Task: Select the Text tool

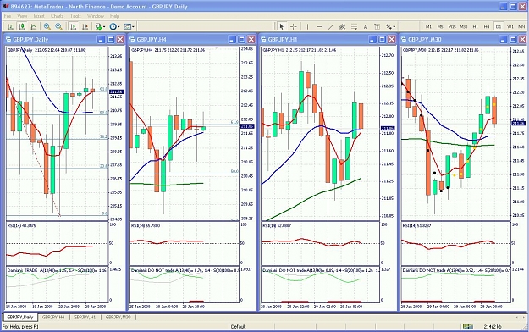Action: click(x=366, y=26)
